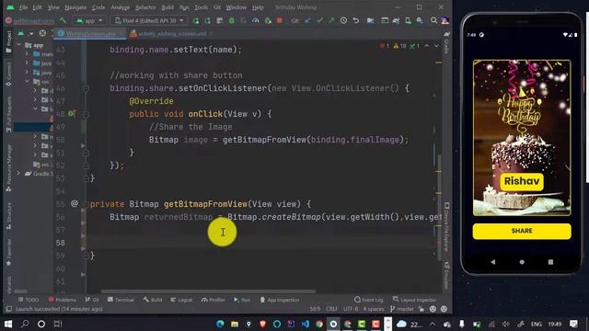The width and height of the screenshot is (589, 331).
Task: Open the Refactor menu
Action: pyautogui.click(x=145, y=7)
